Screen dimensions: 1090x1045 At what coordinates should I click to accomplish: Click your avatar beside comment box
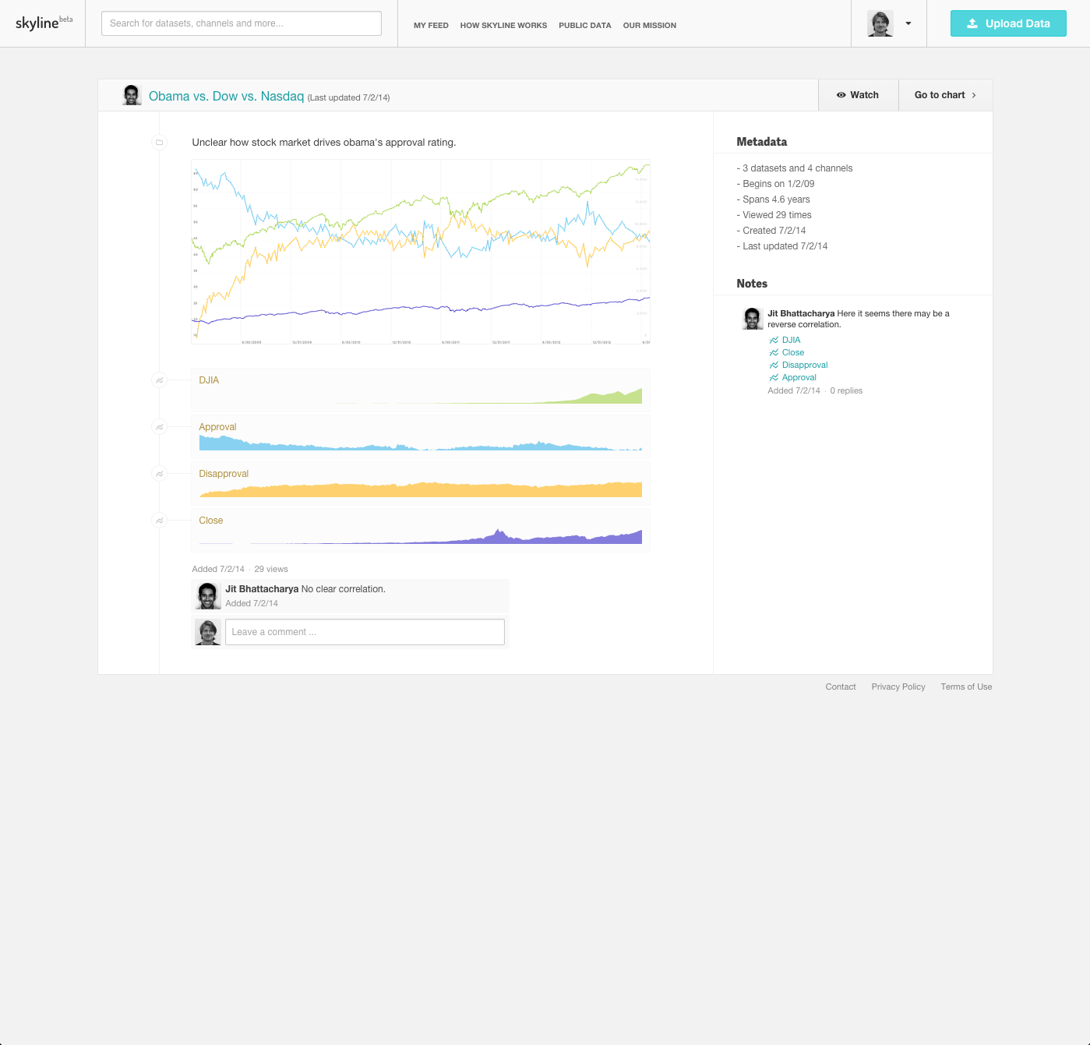coord(207,632)
